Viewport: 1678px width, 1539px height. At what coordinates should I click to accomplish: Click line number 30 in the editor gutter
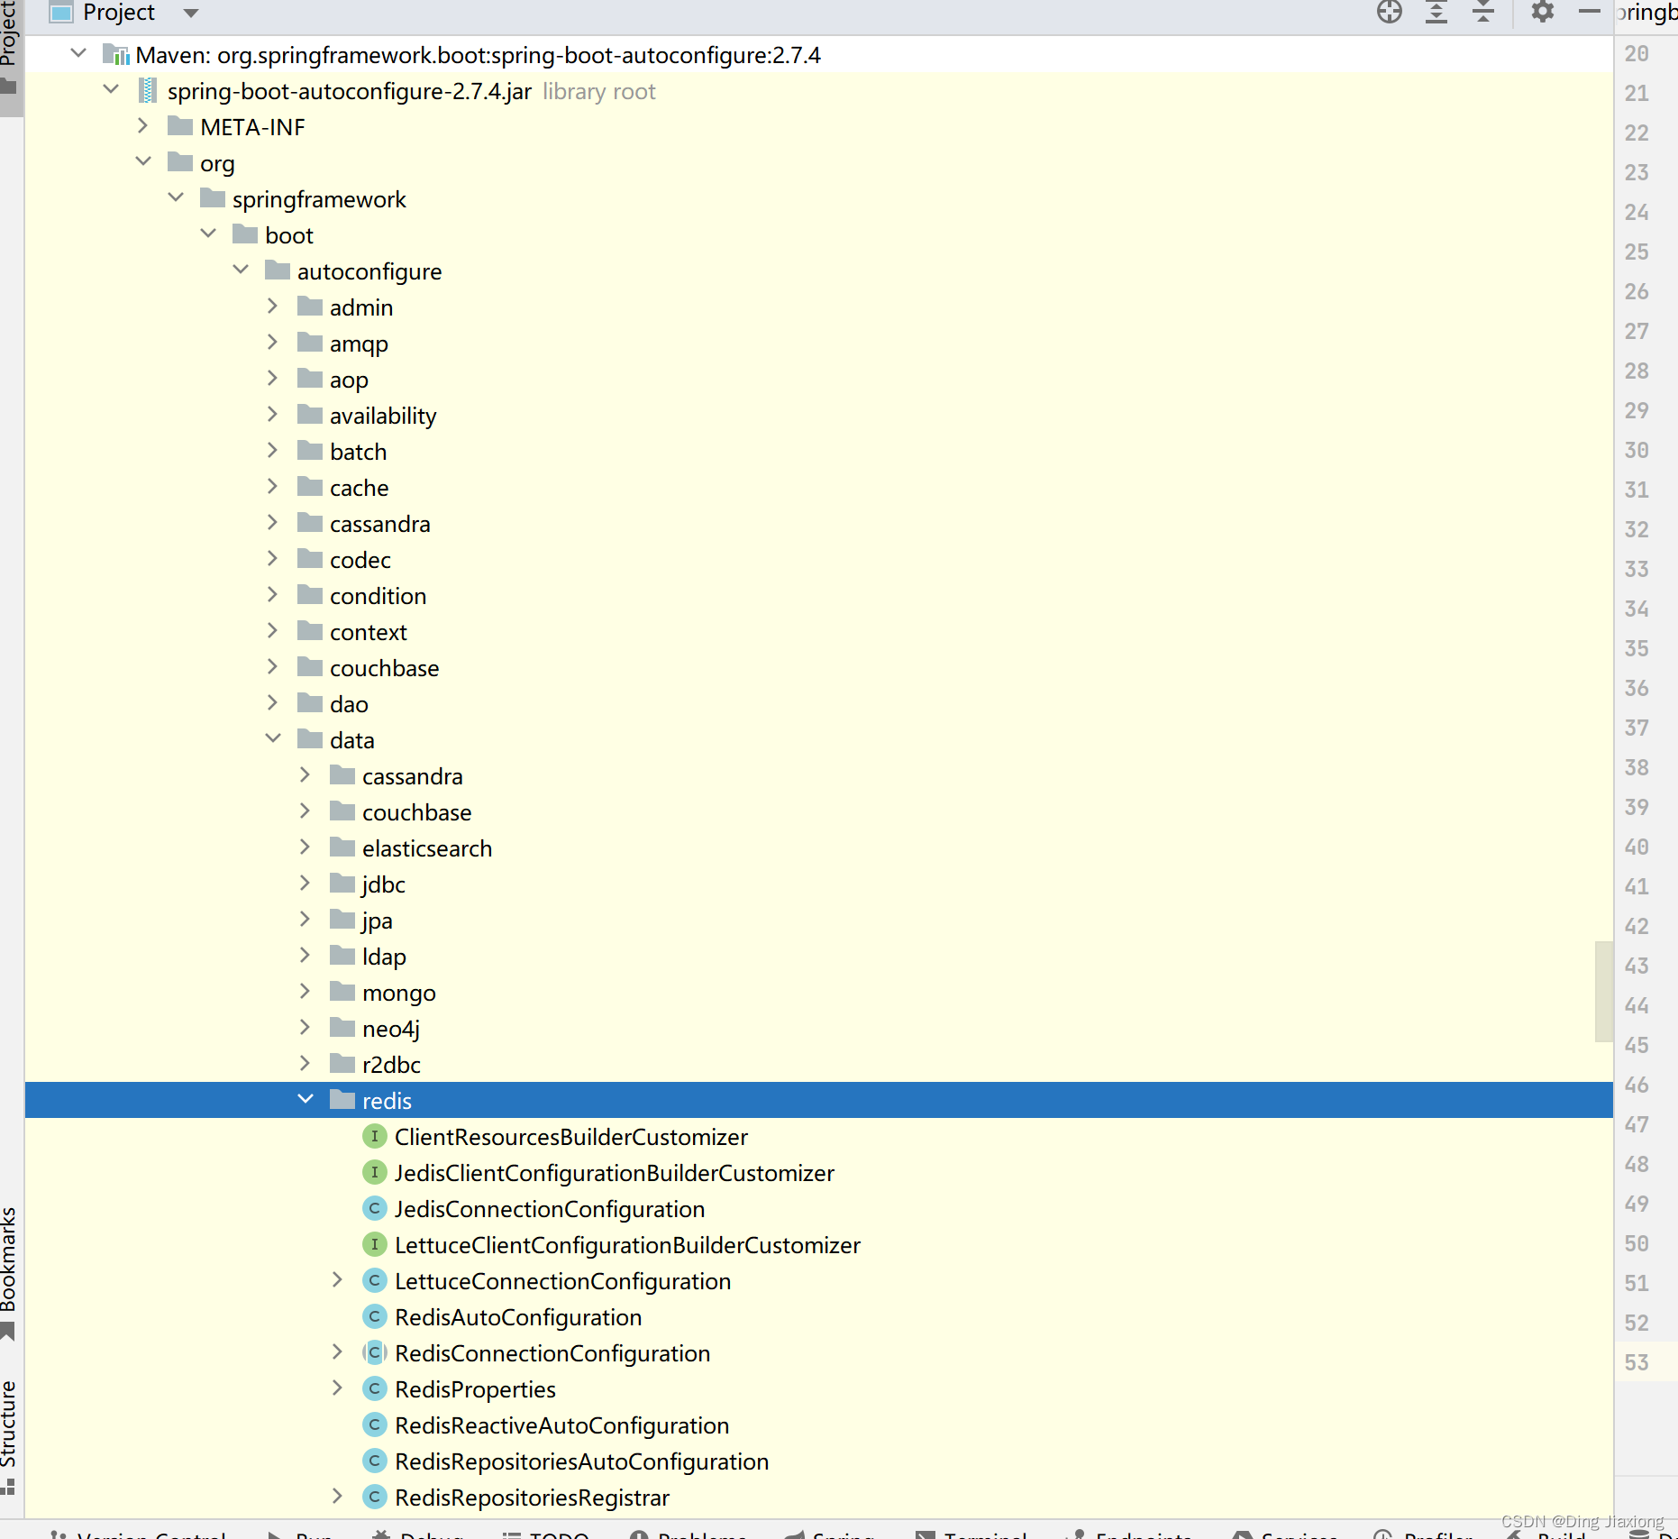click(x=1637, y=450)
